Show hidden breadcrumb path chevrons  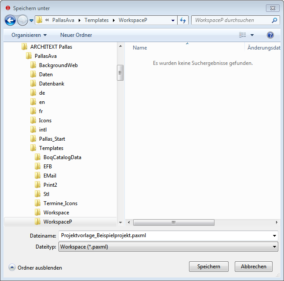coord(47,20)
